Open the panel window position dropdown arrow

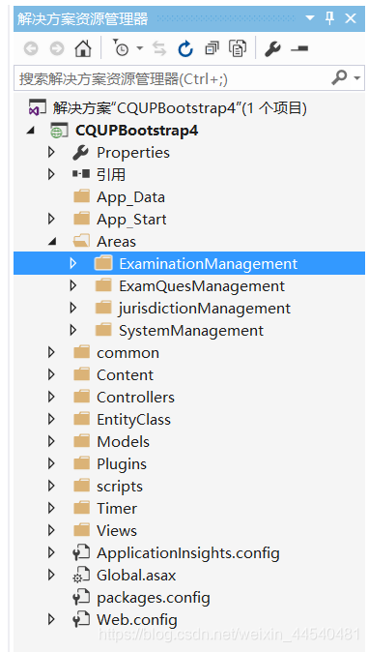[310, 18]
